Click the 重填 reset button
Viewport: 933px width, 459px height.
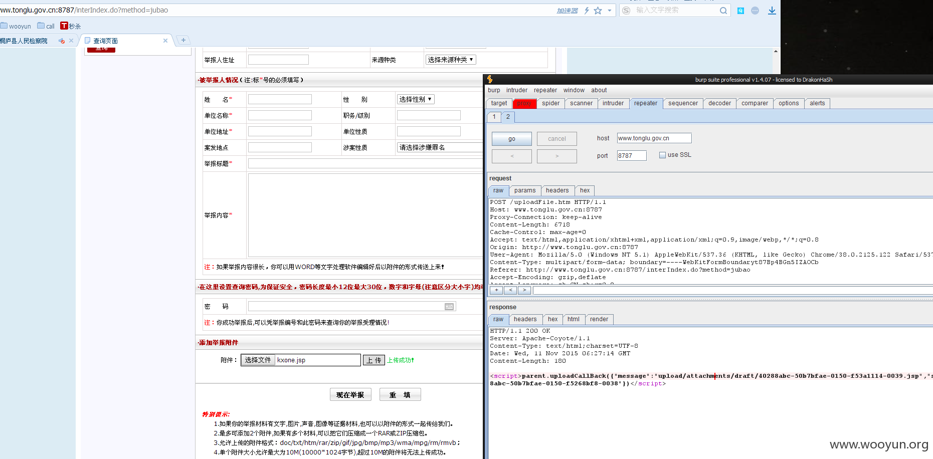click(x=400, y=395)
